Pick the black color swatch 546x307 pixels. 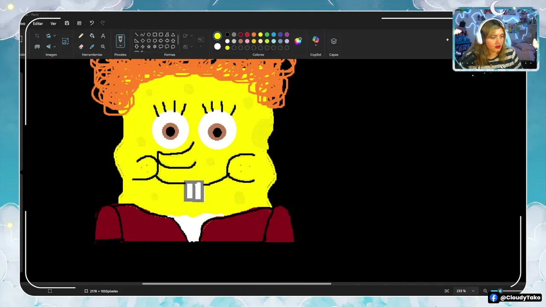227,35
